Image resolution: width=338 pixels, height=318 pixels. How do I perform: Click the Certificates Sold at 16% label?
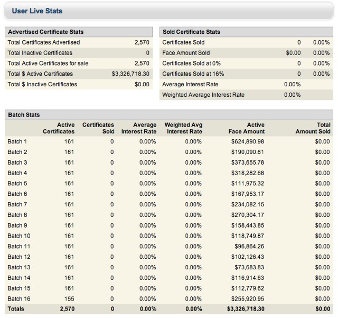click(x=193, y=74)
